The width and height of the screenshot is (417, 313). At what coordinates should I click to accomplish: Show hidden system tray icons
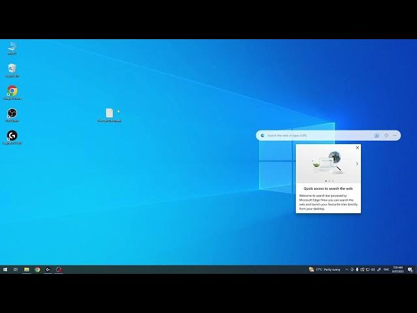347,269
